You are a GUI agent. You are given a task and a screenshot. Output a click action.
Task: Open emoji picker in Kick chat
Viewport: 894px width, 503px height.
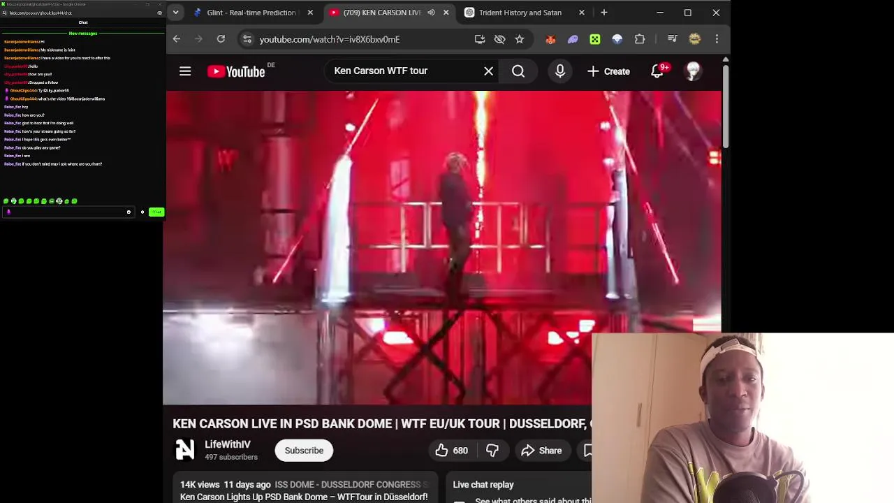point(129,212)
